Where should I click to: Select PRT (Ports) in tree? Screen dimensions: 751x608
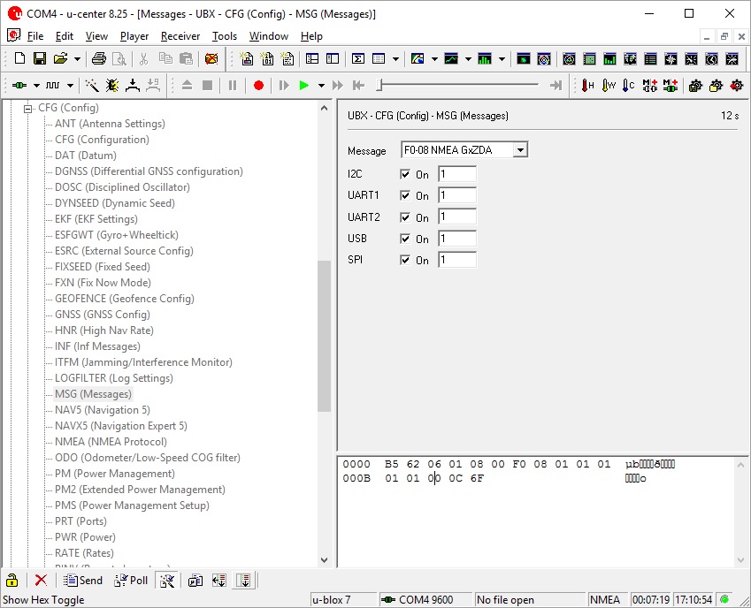(80, 521)
